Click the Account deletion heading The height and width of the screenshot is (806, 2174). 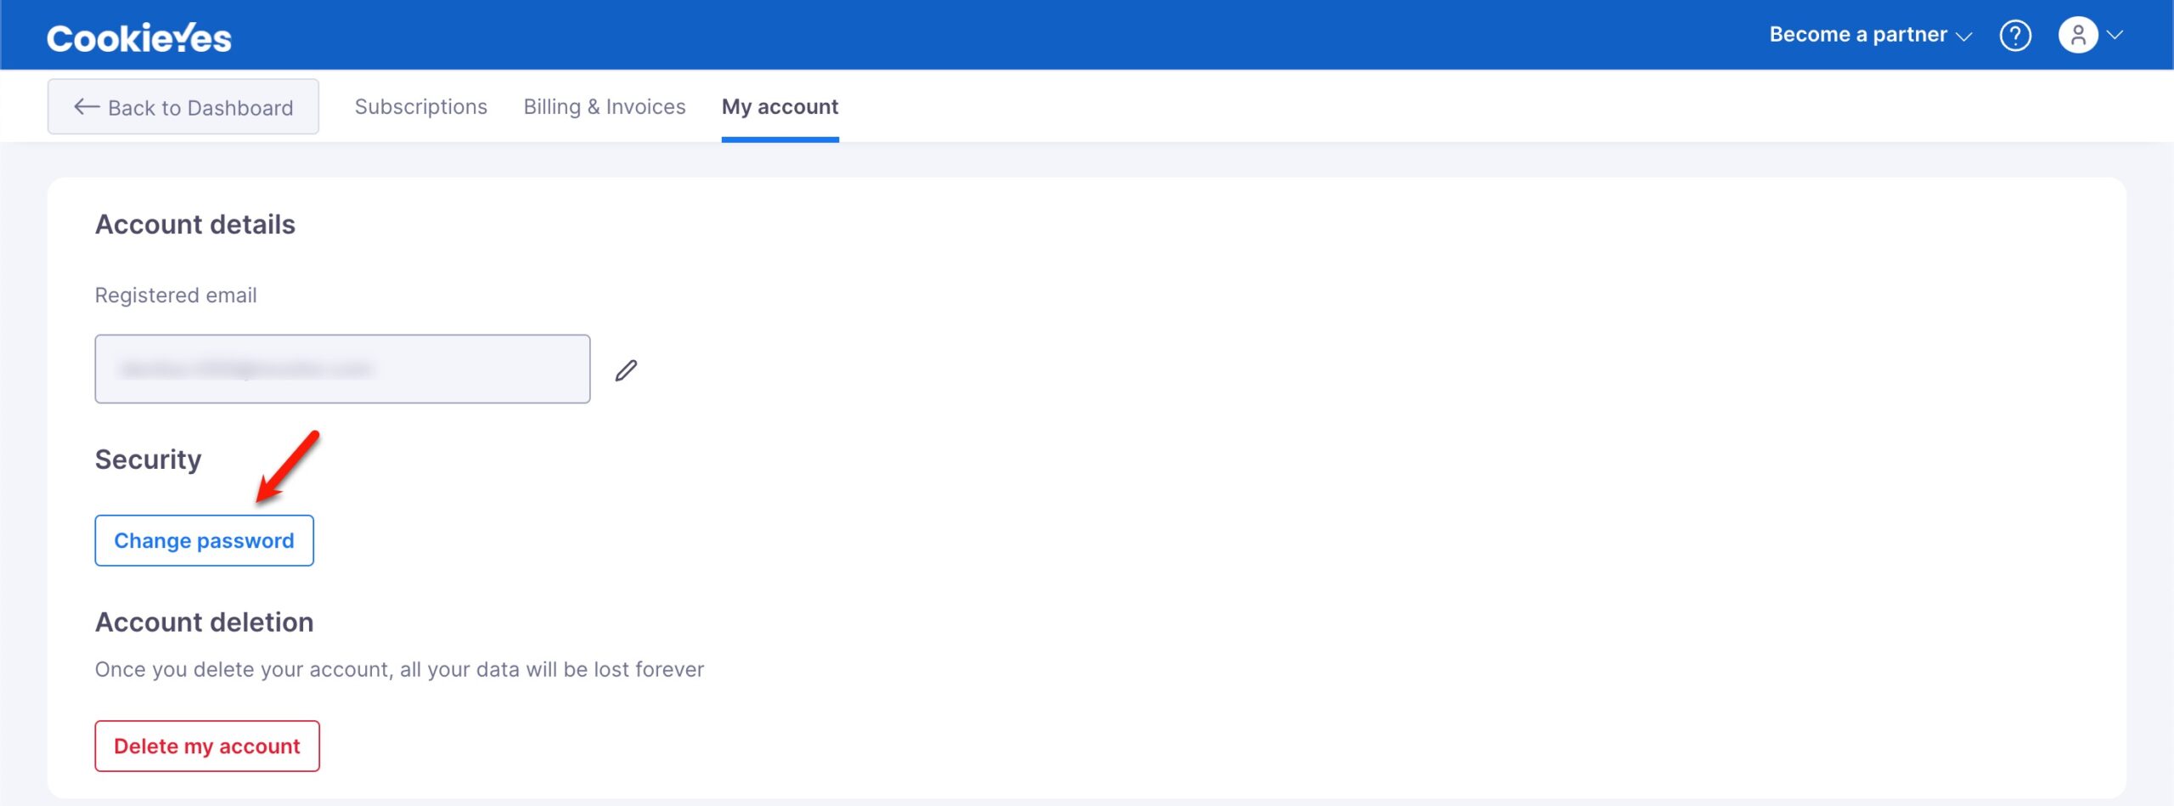(204, 622)
